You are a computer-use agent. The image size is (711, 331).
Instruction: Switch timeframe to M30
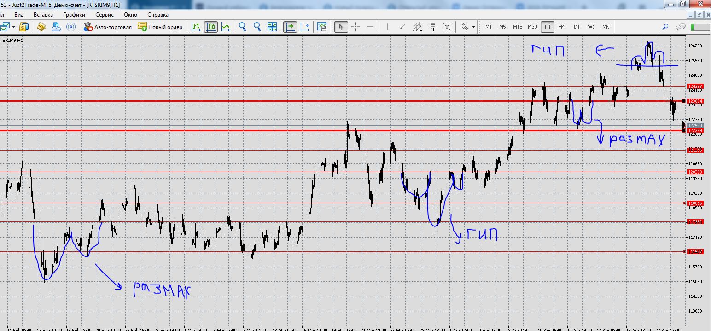click(532, 27)
